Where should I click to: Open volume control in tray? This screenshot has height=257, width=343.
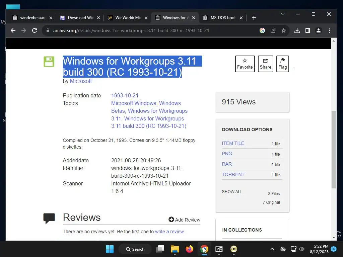pyautogui.click(x=301, y=249)
